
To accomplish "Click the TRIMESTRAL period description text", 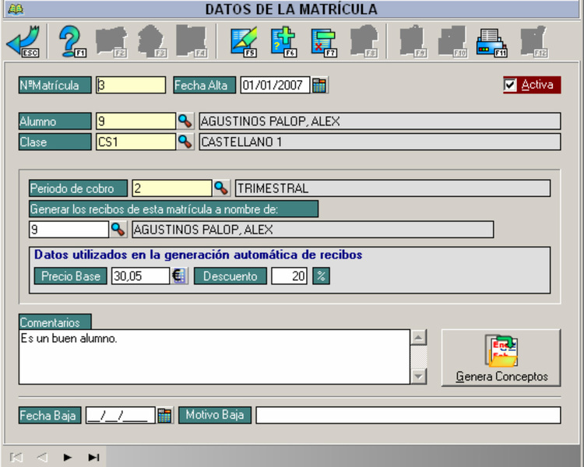I will point(273,188).
